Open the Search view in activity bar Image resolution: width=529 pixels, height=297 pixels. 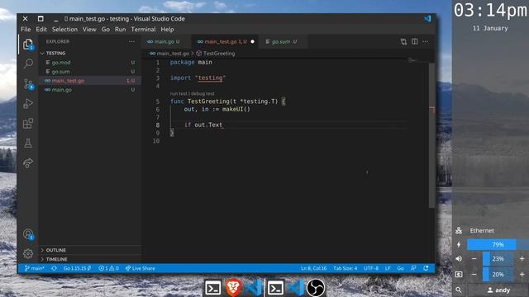coord(28,64)
